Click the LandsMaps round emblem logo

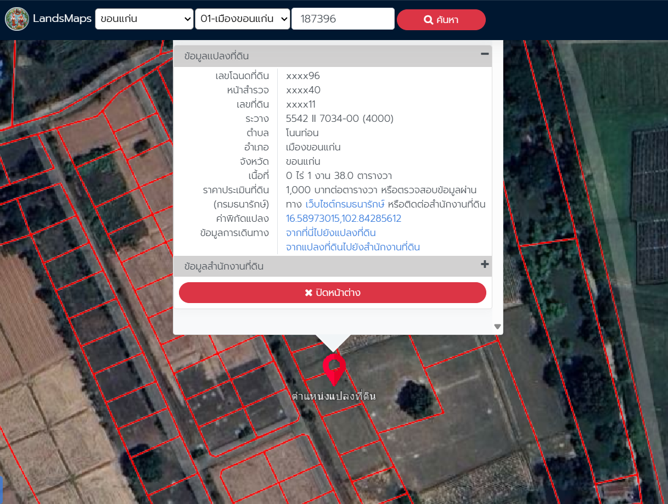click(17, 19)
